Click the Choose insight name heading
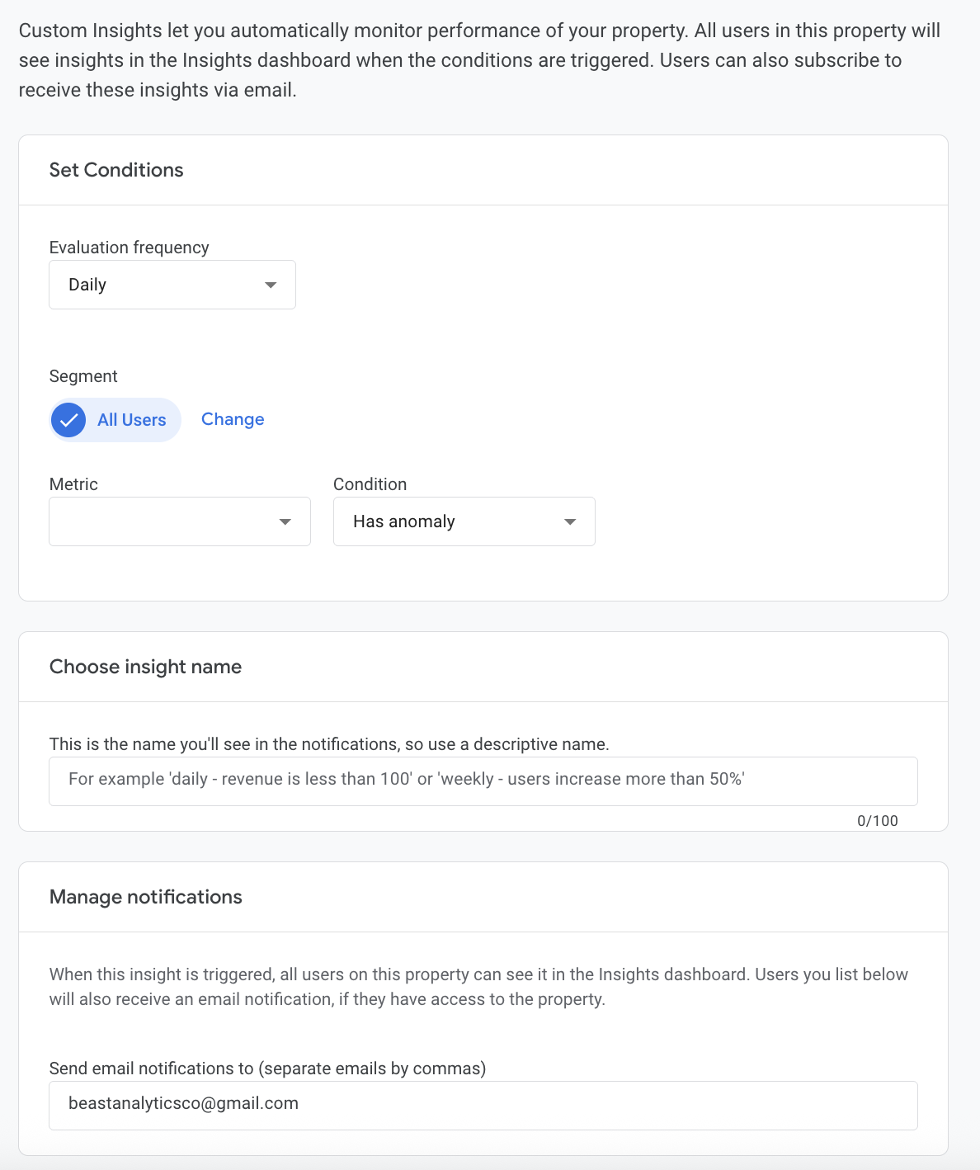The height and width of the screenshot is (1170, 980). (145, 667)
